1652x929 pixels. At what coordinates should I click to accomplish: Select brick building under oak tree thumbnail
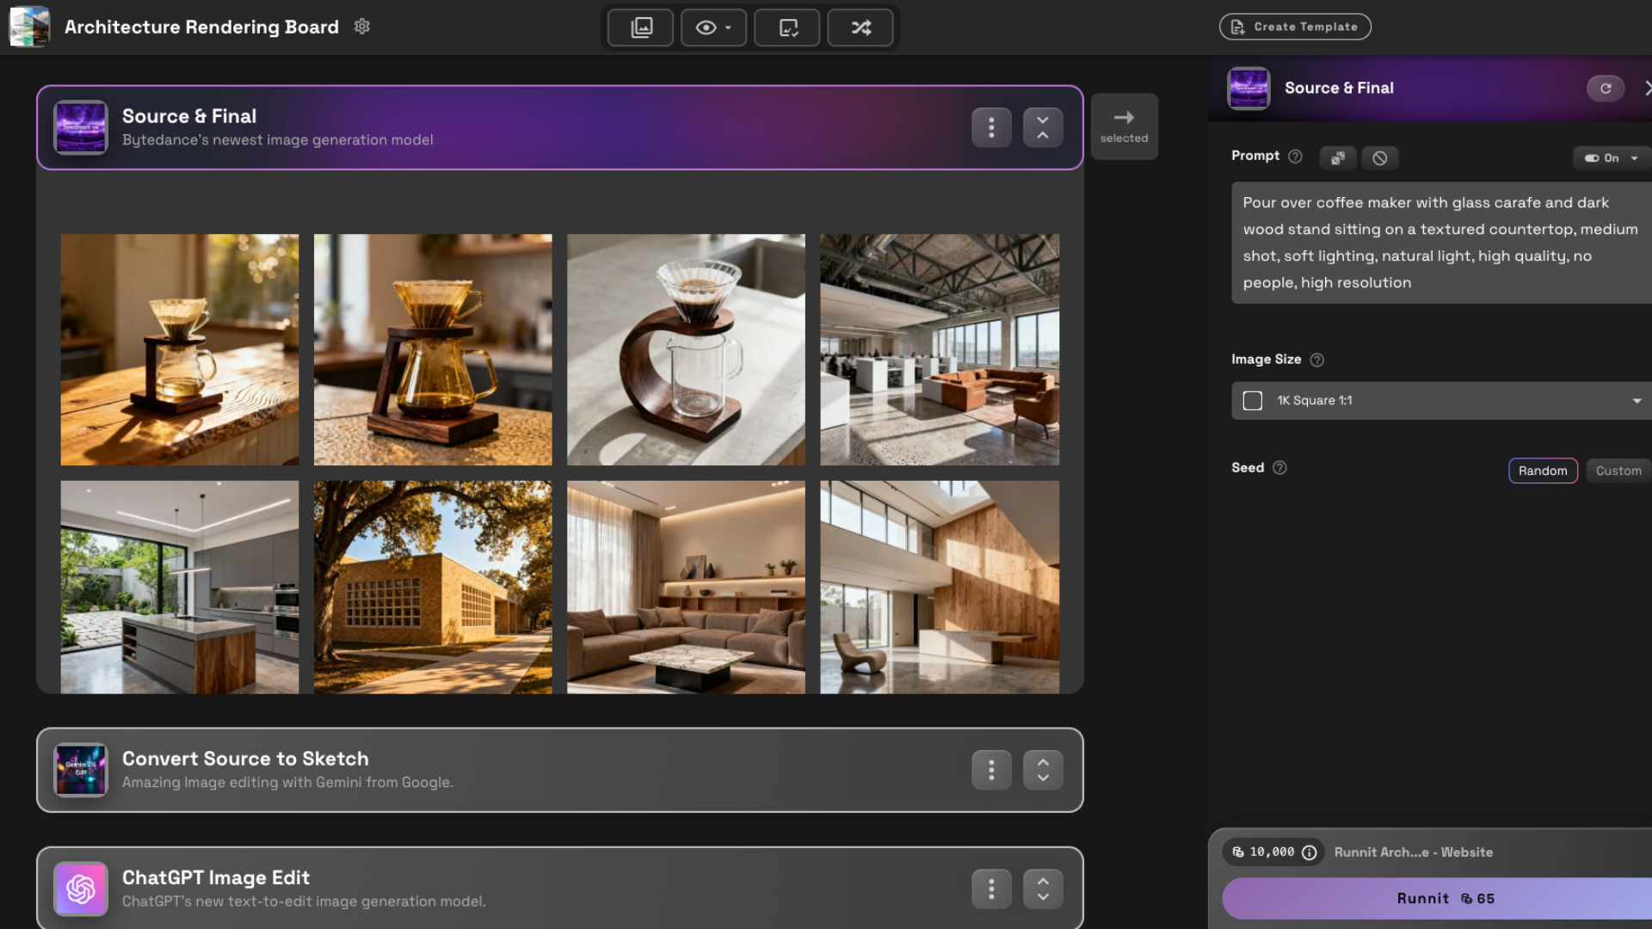pyautogui.click(x=433, y=587)
